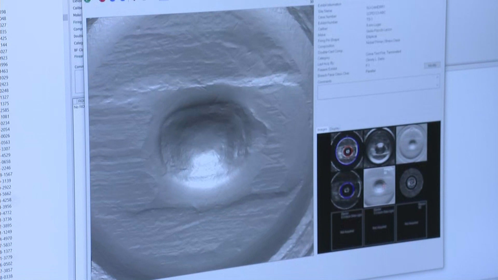Viewport: 498px width, 280px height.
Task: Click the Firing Pin Shape label
Action: click(328, 40)
